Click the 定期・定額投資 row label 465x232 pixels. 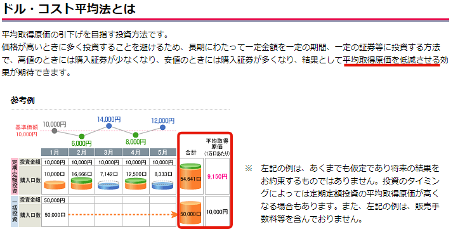pos(14,176)
